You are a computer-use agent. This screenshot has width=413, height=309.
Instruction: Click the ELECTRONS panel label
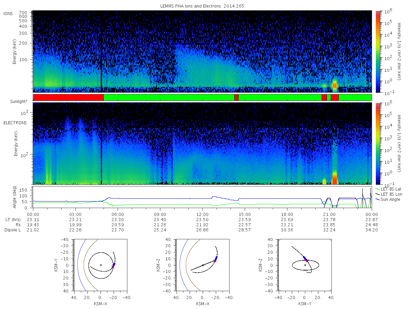[x=15, y=123]
